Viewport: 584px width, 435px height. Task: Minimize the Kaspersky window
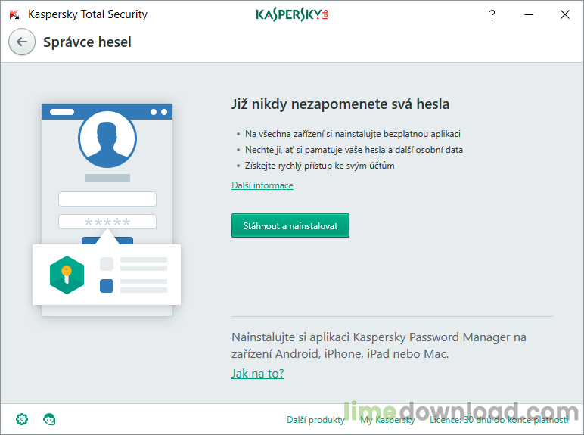529,14
